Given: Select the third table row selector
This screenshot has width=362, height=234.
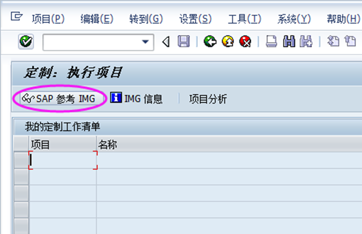Looking at the screenshot, I should (x=21, y=193).
